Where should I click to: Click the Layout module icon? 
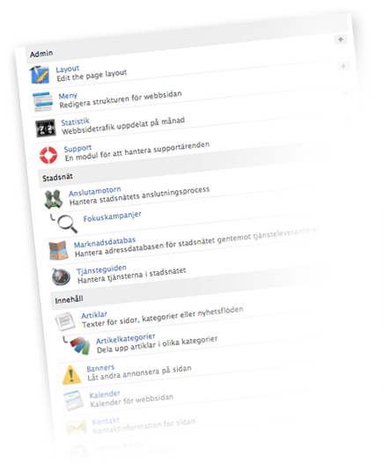[x=40, y=75]
